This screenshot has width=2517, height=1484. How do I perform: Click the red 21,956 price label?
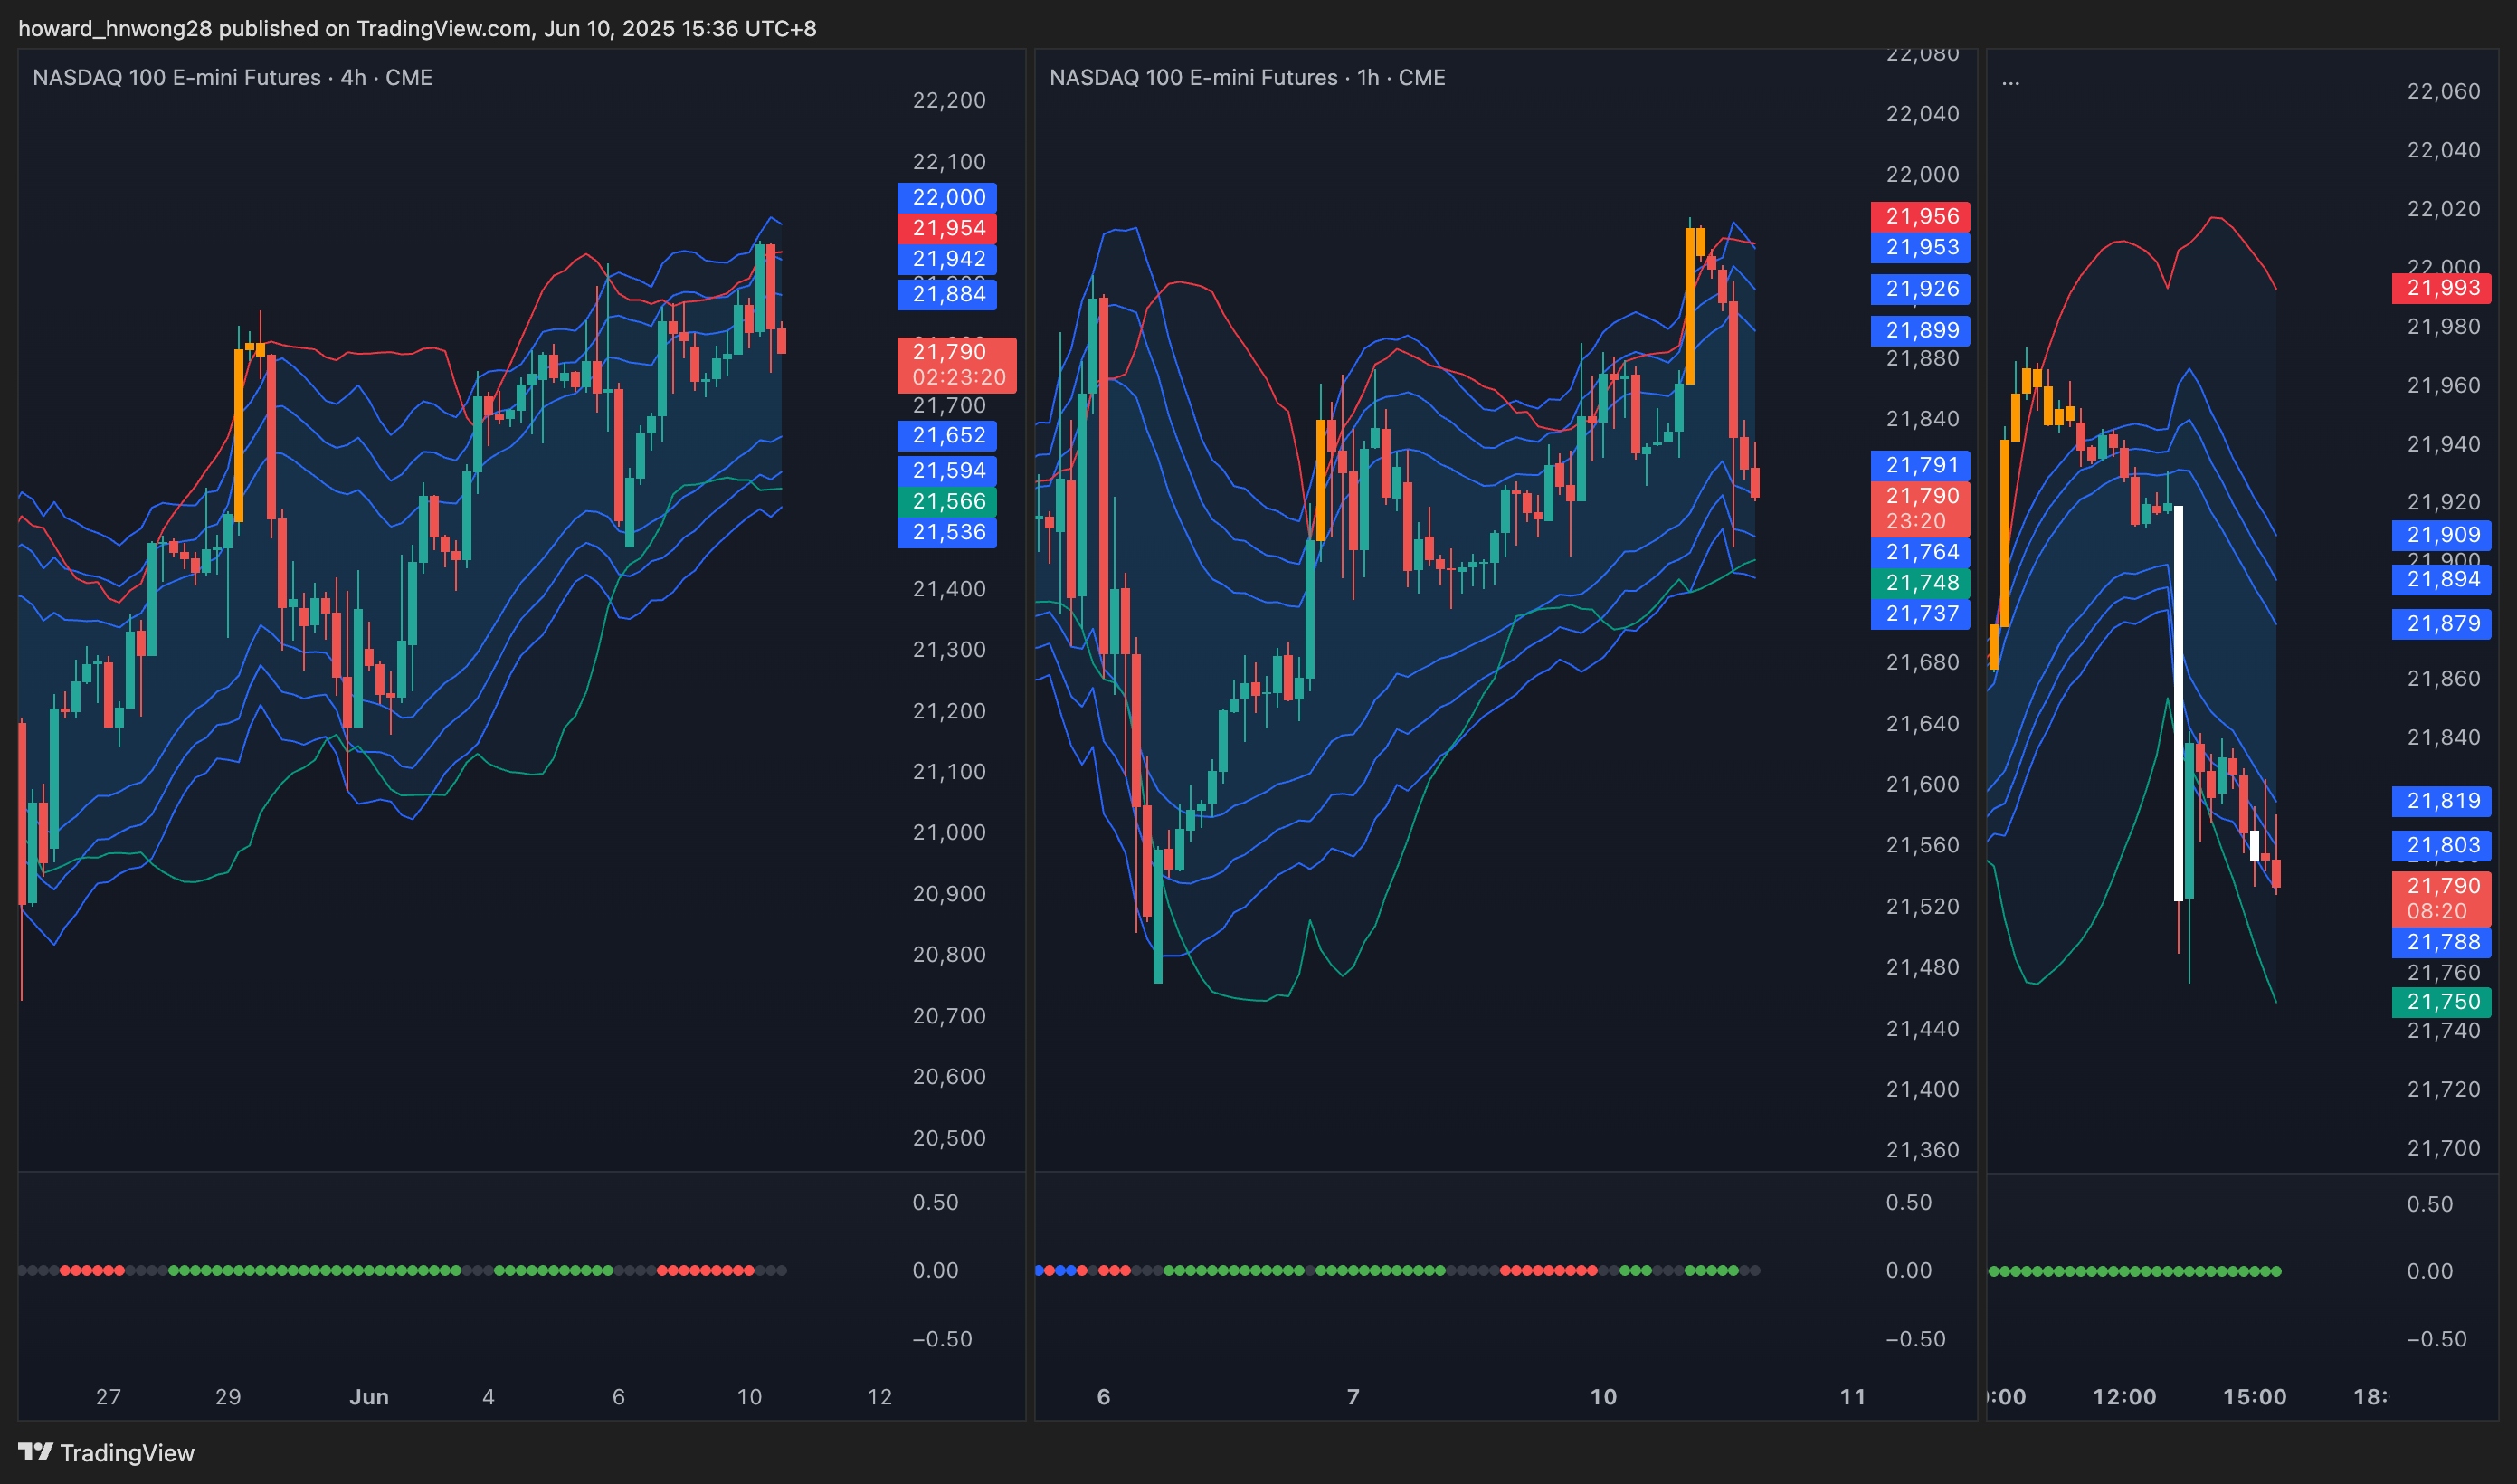(x=1920, y=216)
